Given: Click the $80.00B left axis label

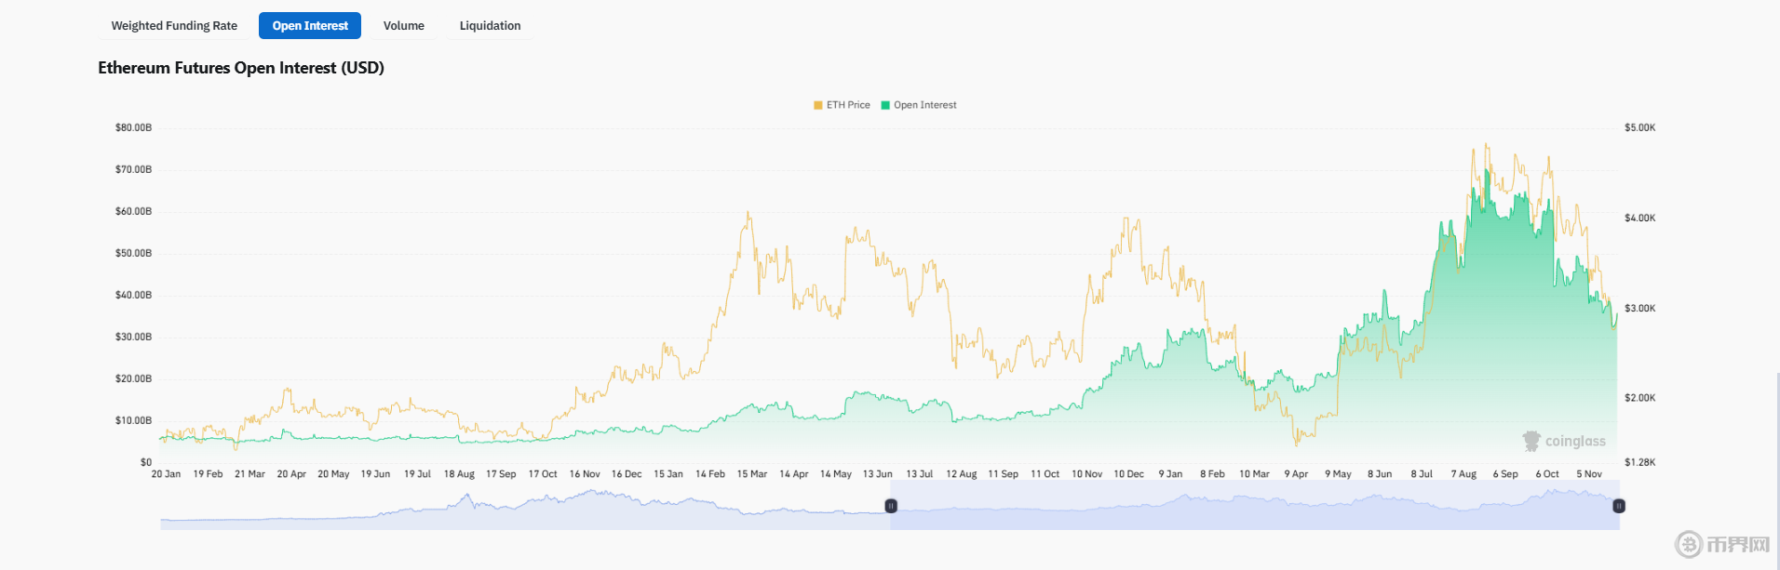Looking at the screenshot, I should (133, 127).
